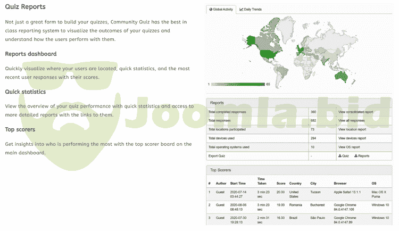Click the "Romania" country cell

295,205
